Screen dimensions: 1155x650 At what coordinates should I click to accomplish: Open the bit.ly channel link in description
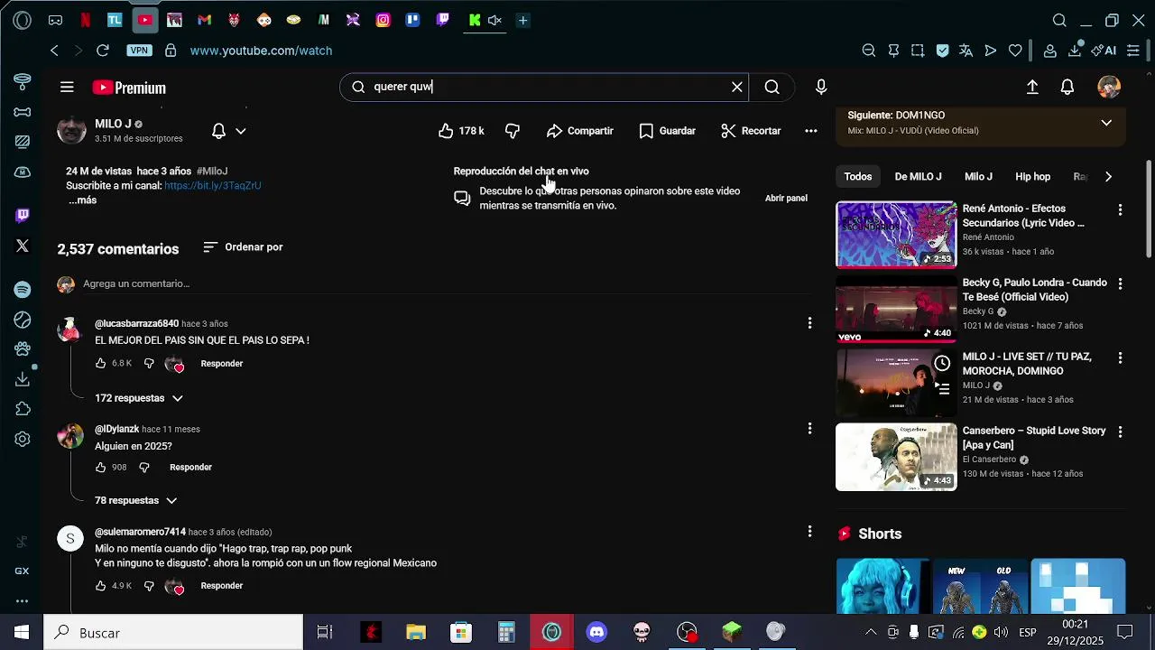(212, 185)
